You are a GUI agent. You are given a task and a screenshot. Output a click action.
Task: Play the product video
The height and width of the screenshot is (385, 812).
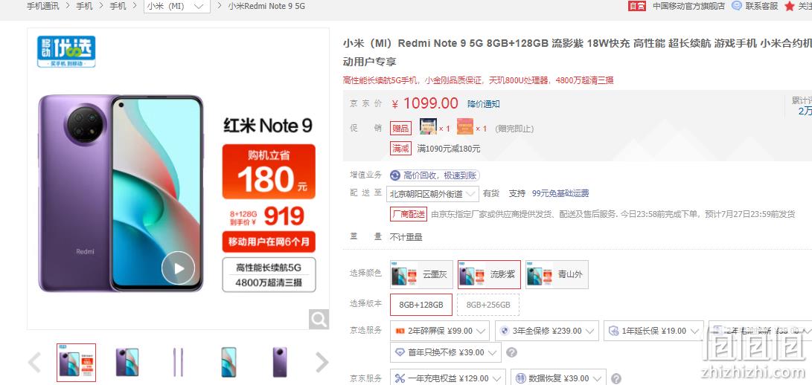[x=178, y=268]
